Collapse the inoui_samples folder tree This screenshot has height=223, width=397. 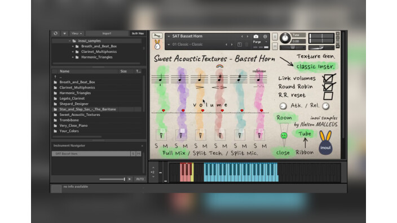point(69,41)
